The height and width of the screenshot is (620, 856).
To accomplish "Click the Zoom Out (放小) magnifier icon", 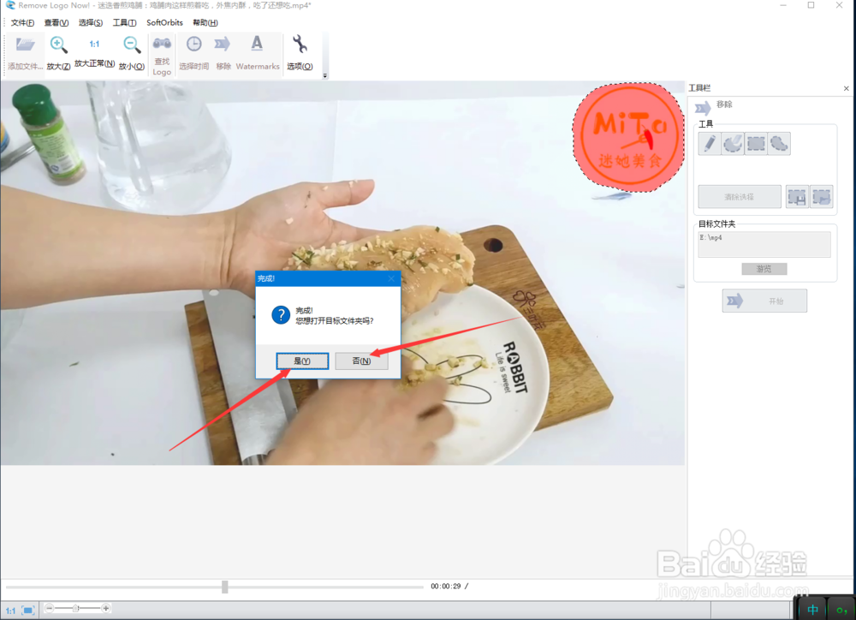I will (132, 45).
